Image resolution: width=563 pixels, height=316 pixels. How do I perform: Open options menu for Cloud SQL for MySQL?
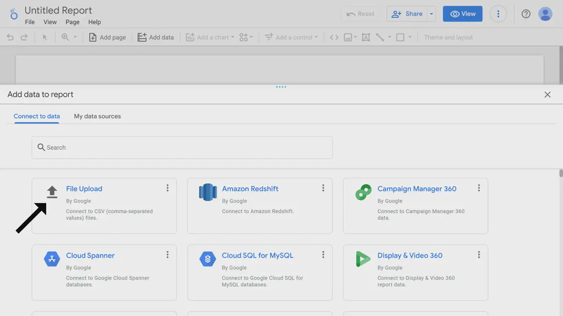click(323, 255)
